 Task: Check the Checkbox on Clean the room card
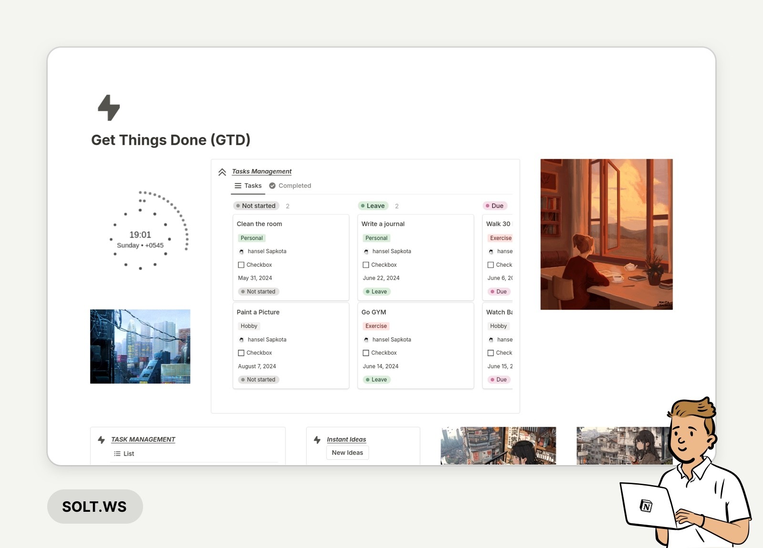pyautogui.click(x=241, y=264)
